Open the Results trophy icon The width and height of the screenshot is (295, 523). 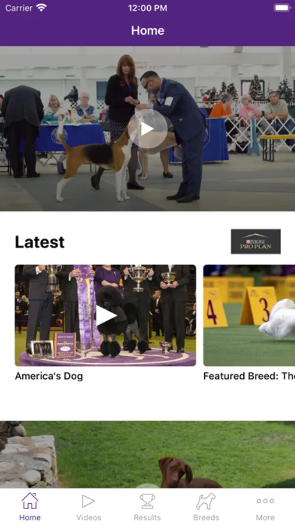[x=147, y=501]
